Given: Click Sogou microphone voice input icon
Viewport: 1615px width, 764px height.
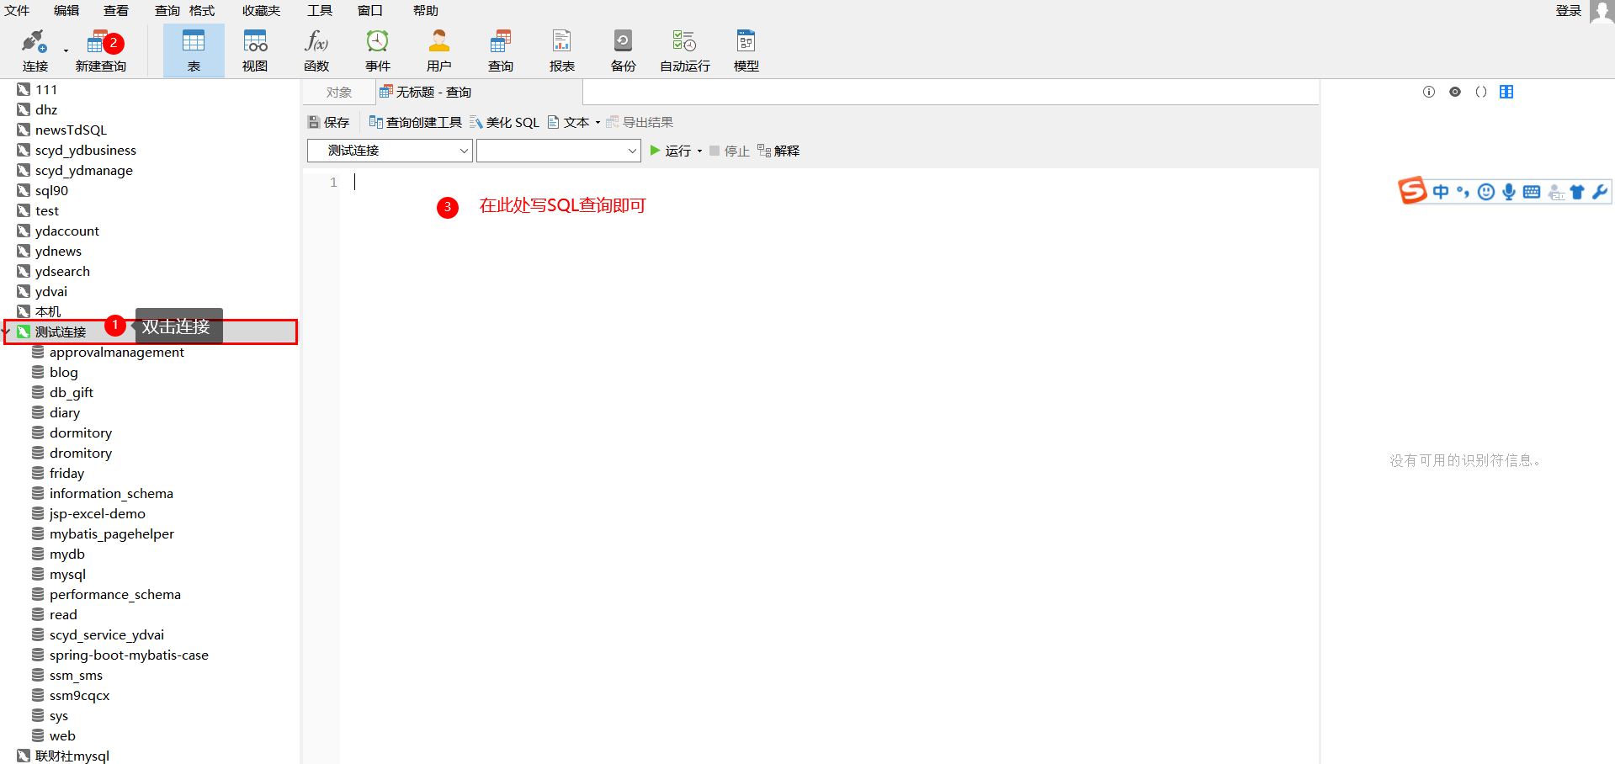Looking at the screenshot, I should pyautogui.click(x=1509, y=192).
